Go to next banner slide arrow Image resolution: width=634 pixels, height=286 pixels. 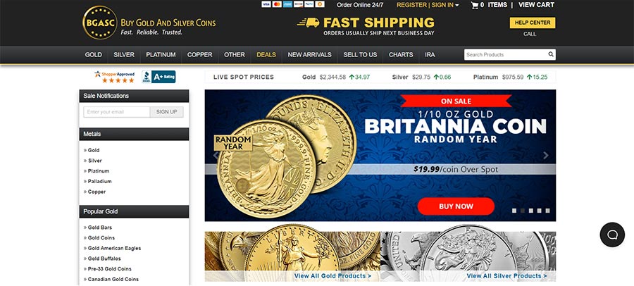(x=546, y=156)
